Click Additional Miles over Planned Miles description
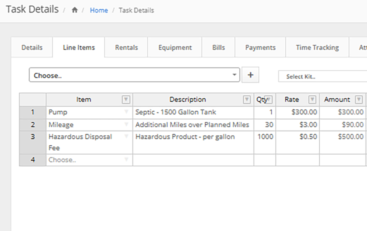Screen dimensions: 367x231 coord(193,125)
